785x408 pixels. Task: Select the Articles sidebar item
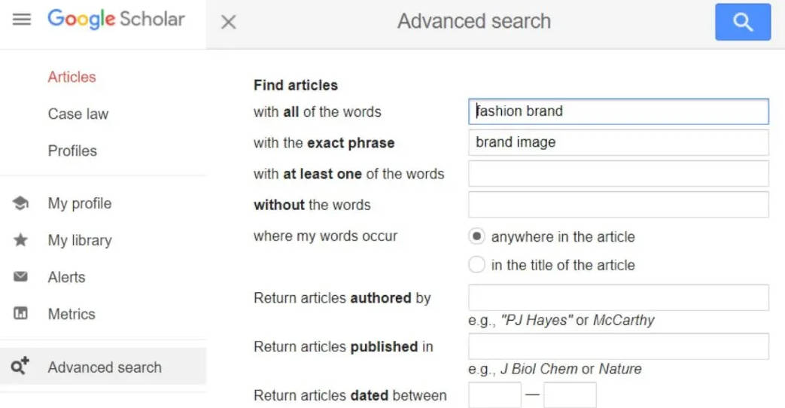tap(72, 77)
